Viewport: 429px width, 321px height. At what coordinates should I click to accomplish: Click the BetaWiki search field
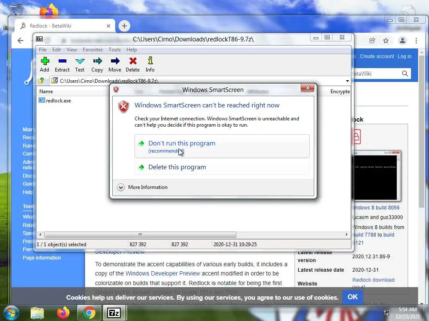376,74
